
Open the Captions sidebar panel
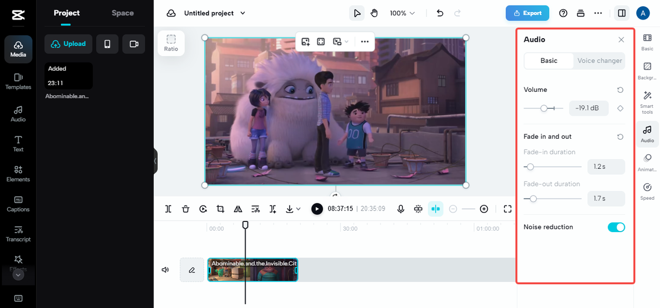tap(18, 204)
